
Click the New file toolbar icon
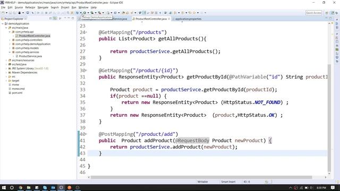tap(3, 13)
